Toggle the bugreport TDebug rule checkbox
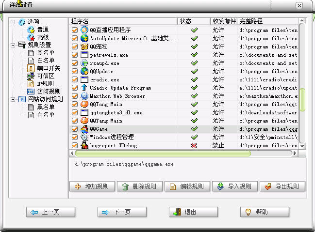315x233 pixels. 75,145
